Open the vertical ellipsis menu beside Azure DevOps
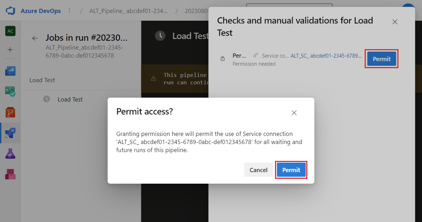Screen dimensions: 422x222 tap(69, 11)
